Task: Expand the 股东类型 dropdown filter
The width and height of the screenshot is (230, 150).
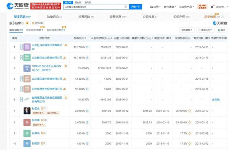Action: coord(187,30)
